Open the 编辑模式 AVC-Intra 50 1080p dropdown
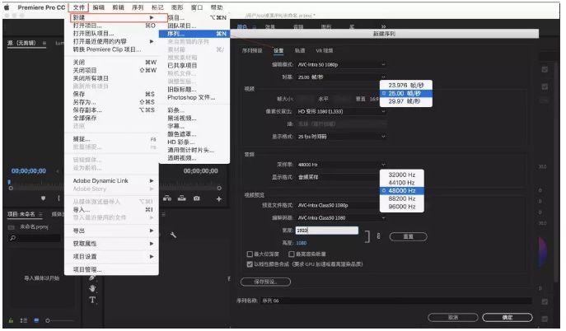The width and height of the screenshot is (566, 331). 341,65
